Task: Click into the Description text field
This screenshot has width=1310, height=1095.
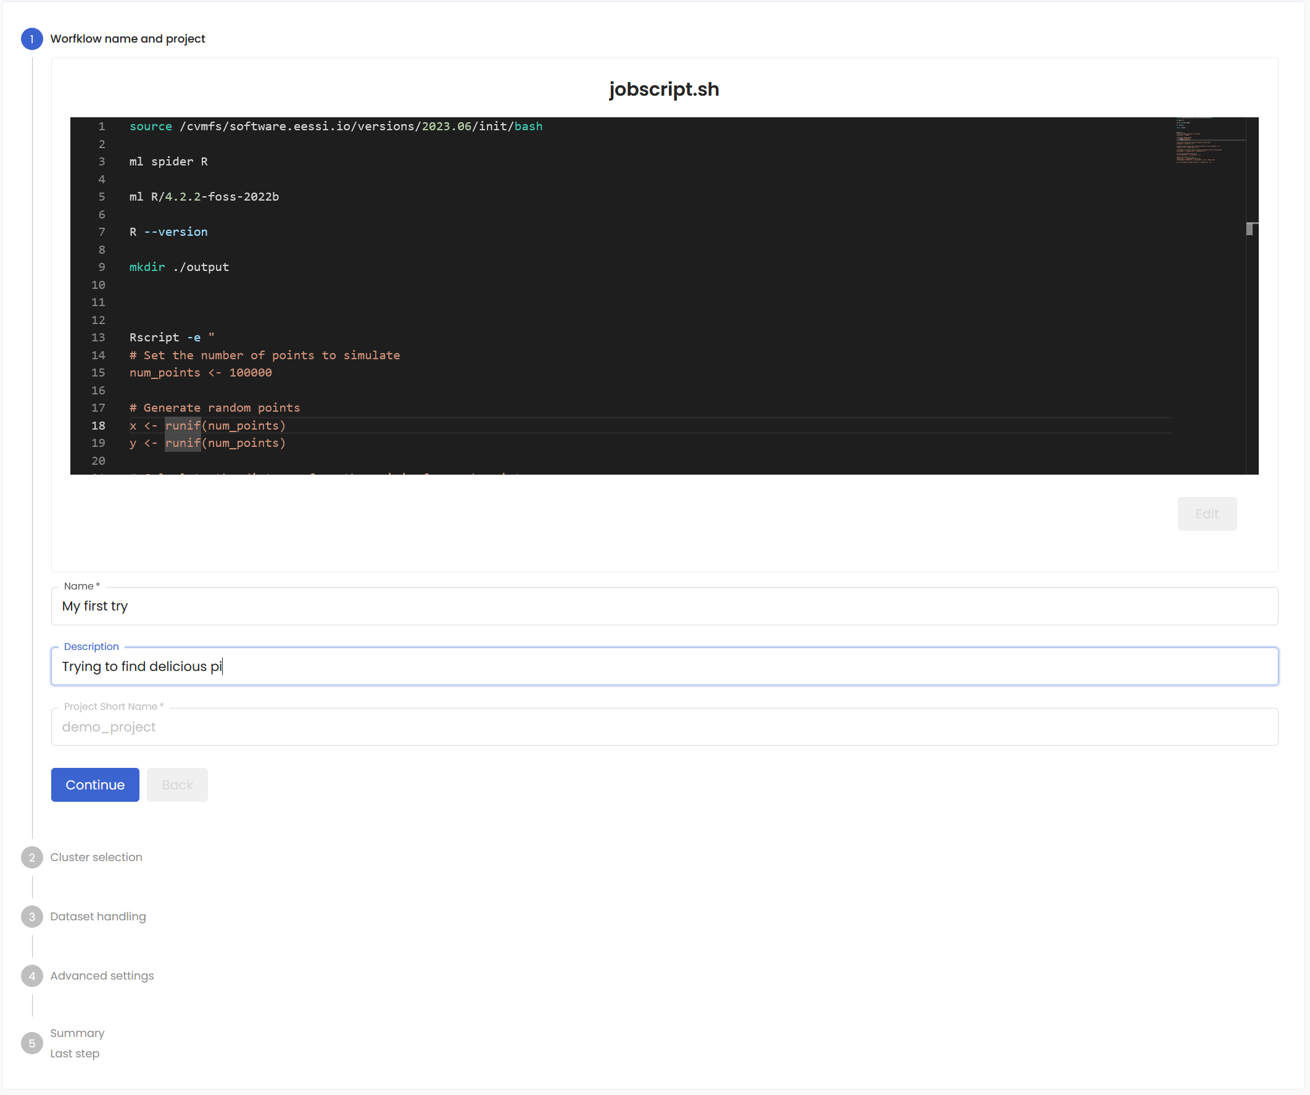Action: [664, 667]
